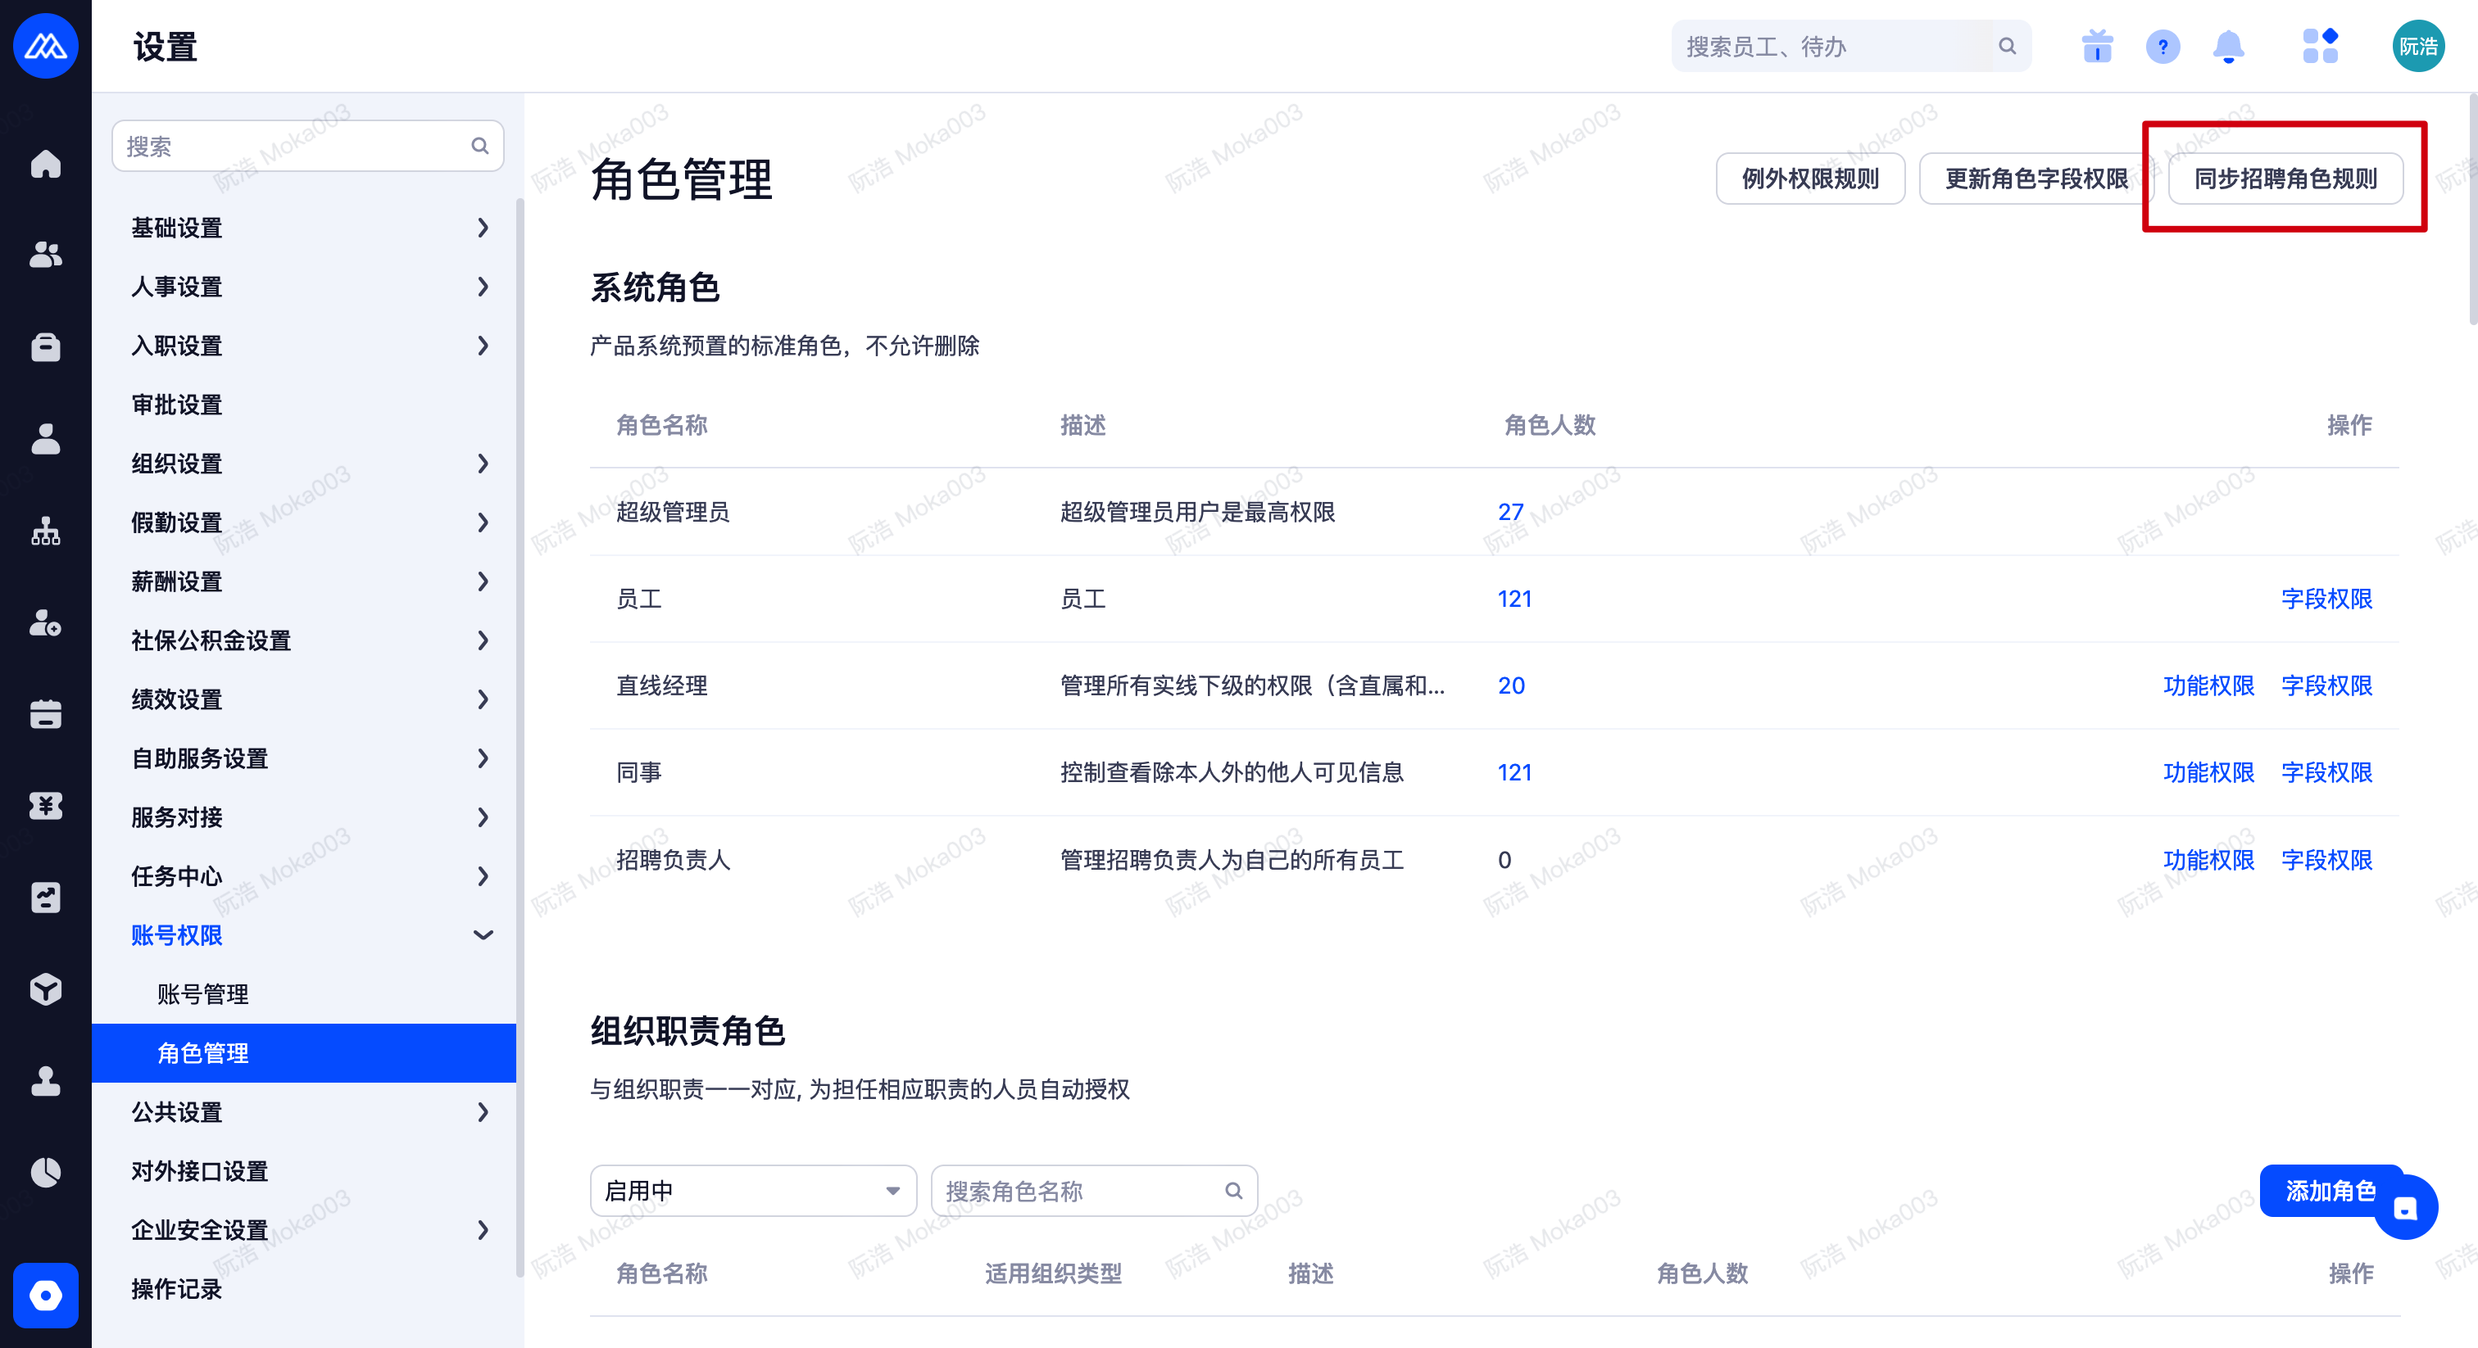Viewport: 2478px width, 1348px height.
Task: Click the 同步招聘角色规则 button
Action: [x=2285, y=179]
